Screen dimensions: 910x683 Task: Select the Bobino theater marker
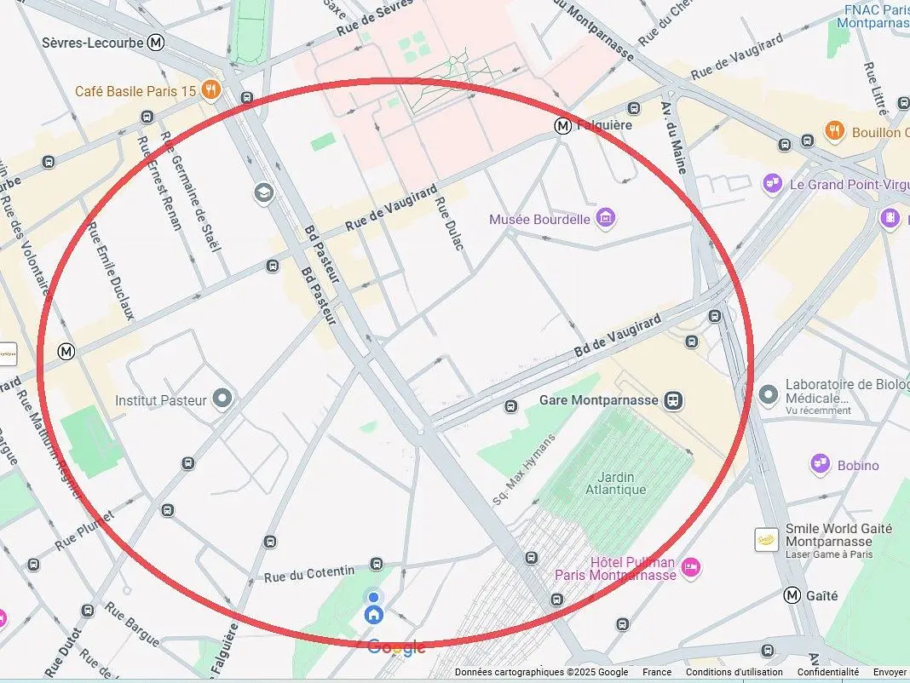(x=820, y=464)
